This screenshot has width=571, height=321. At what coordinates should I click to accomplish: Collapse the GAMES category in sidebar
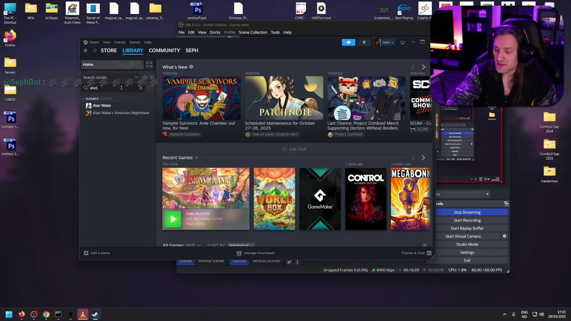pyautogui.click(x=84, y=99)
